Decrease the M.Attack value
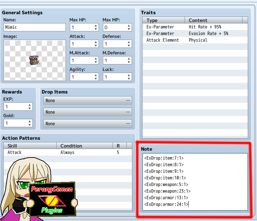The height and width of the screenshot is (221, 257). click(x=96, y=62)
